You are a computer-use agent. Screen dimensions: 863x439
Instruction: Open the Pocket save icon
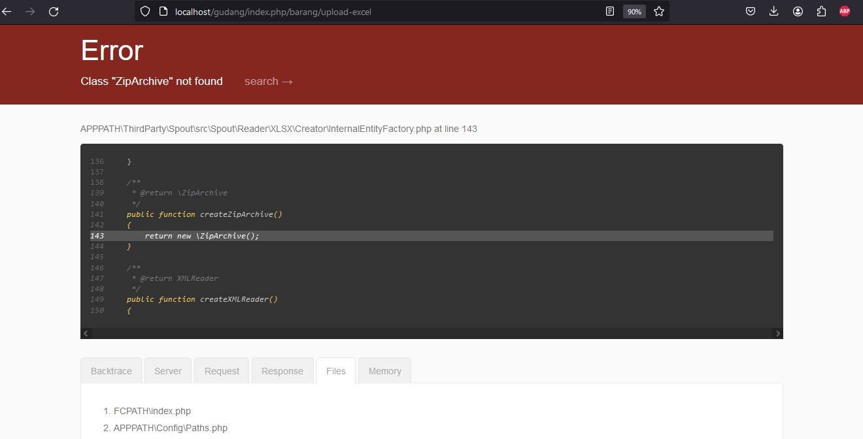point(751,11)
